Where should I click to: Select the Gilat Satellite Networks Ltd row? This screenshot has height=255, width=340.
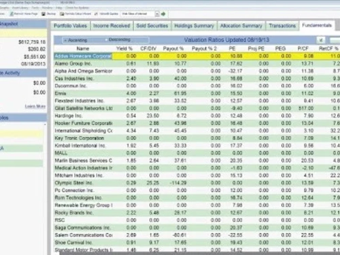coord(197,108)
